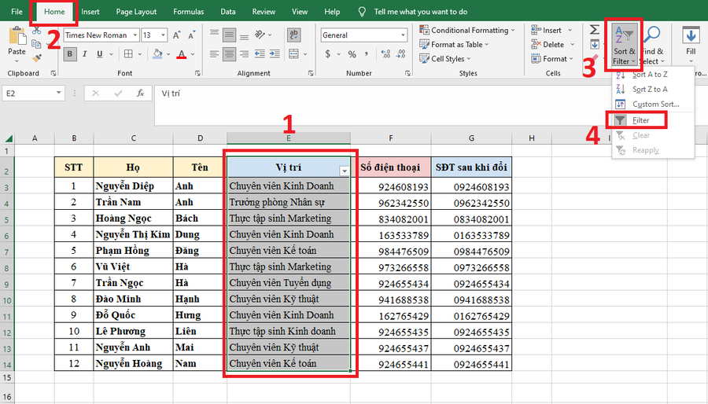This screenshot has height=404, width=708.
Task: Click the AutoSum sigma icon
Action: tap(595, 30)
